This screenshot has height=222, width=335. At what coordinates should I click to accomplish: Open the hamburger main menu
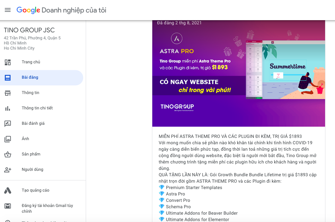click(x=8, y=10)
